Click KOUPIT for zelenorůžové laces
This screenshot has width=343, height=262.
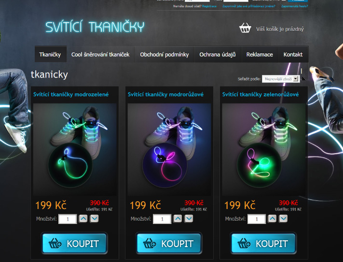point(263,243)
